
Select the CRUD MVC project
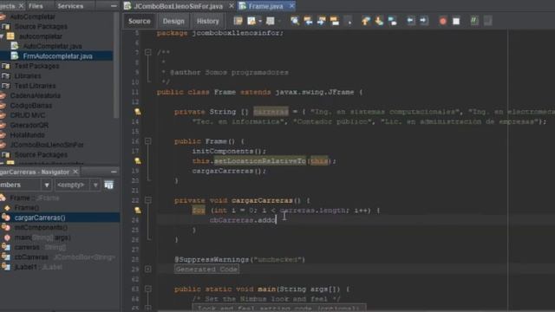27,115
